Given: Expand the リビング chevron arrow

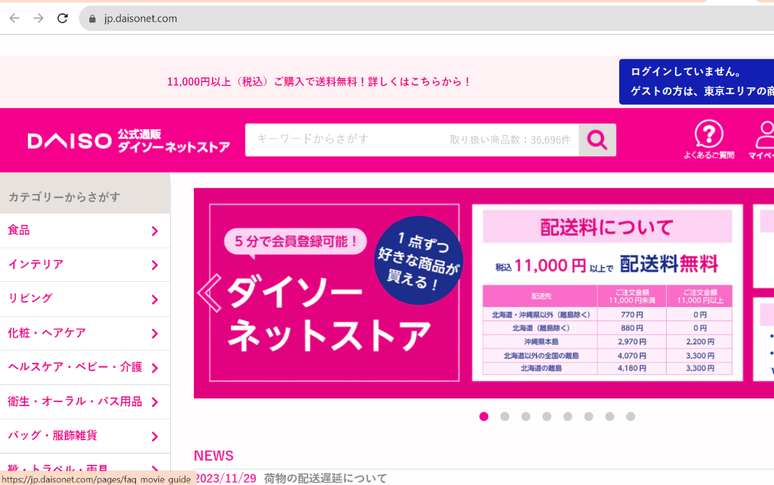Looking at the screenshot, I should pyautogui.click(x=155, y=299).
